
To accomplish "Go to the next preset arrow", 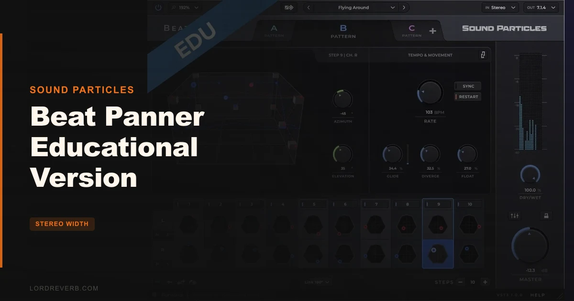I will [404, 7].
